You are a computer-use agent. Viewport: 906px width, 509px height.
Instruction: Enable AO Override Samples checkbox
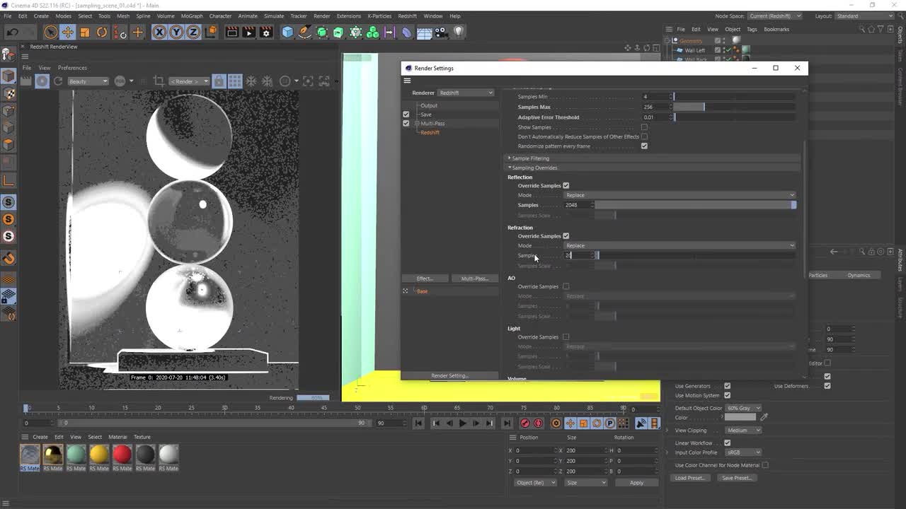566,286
